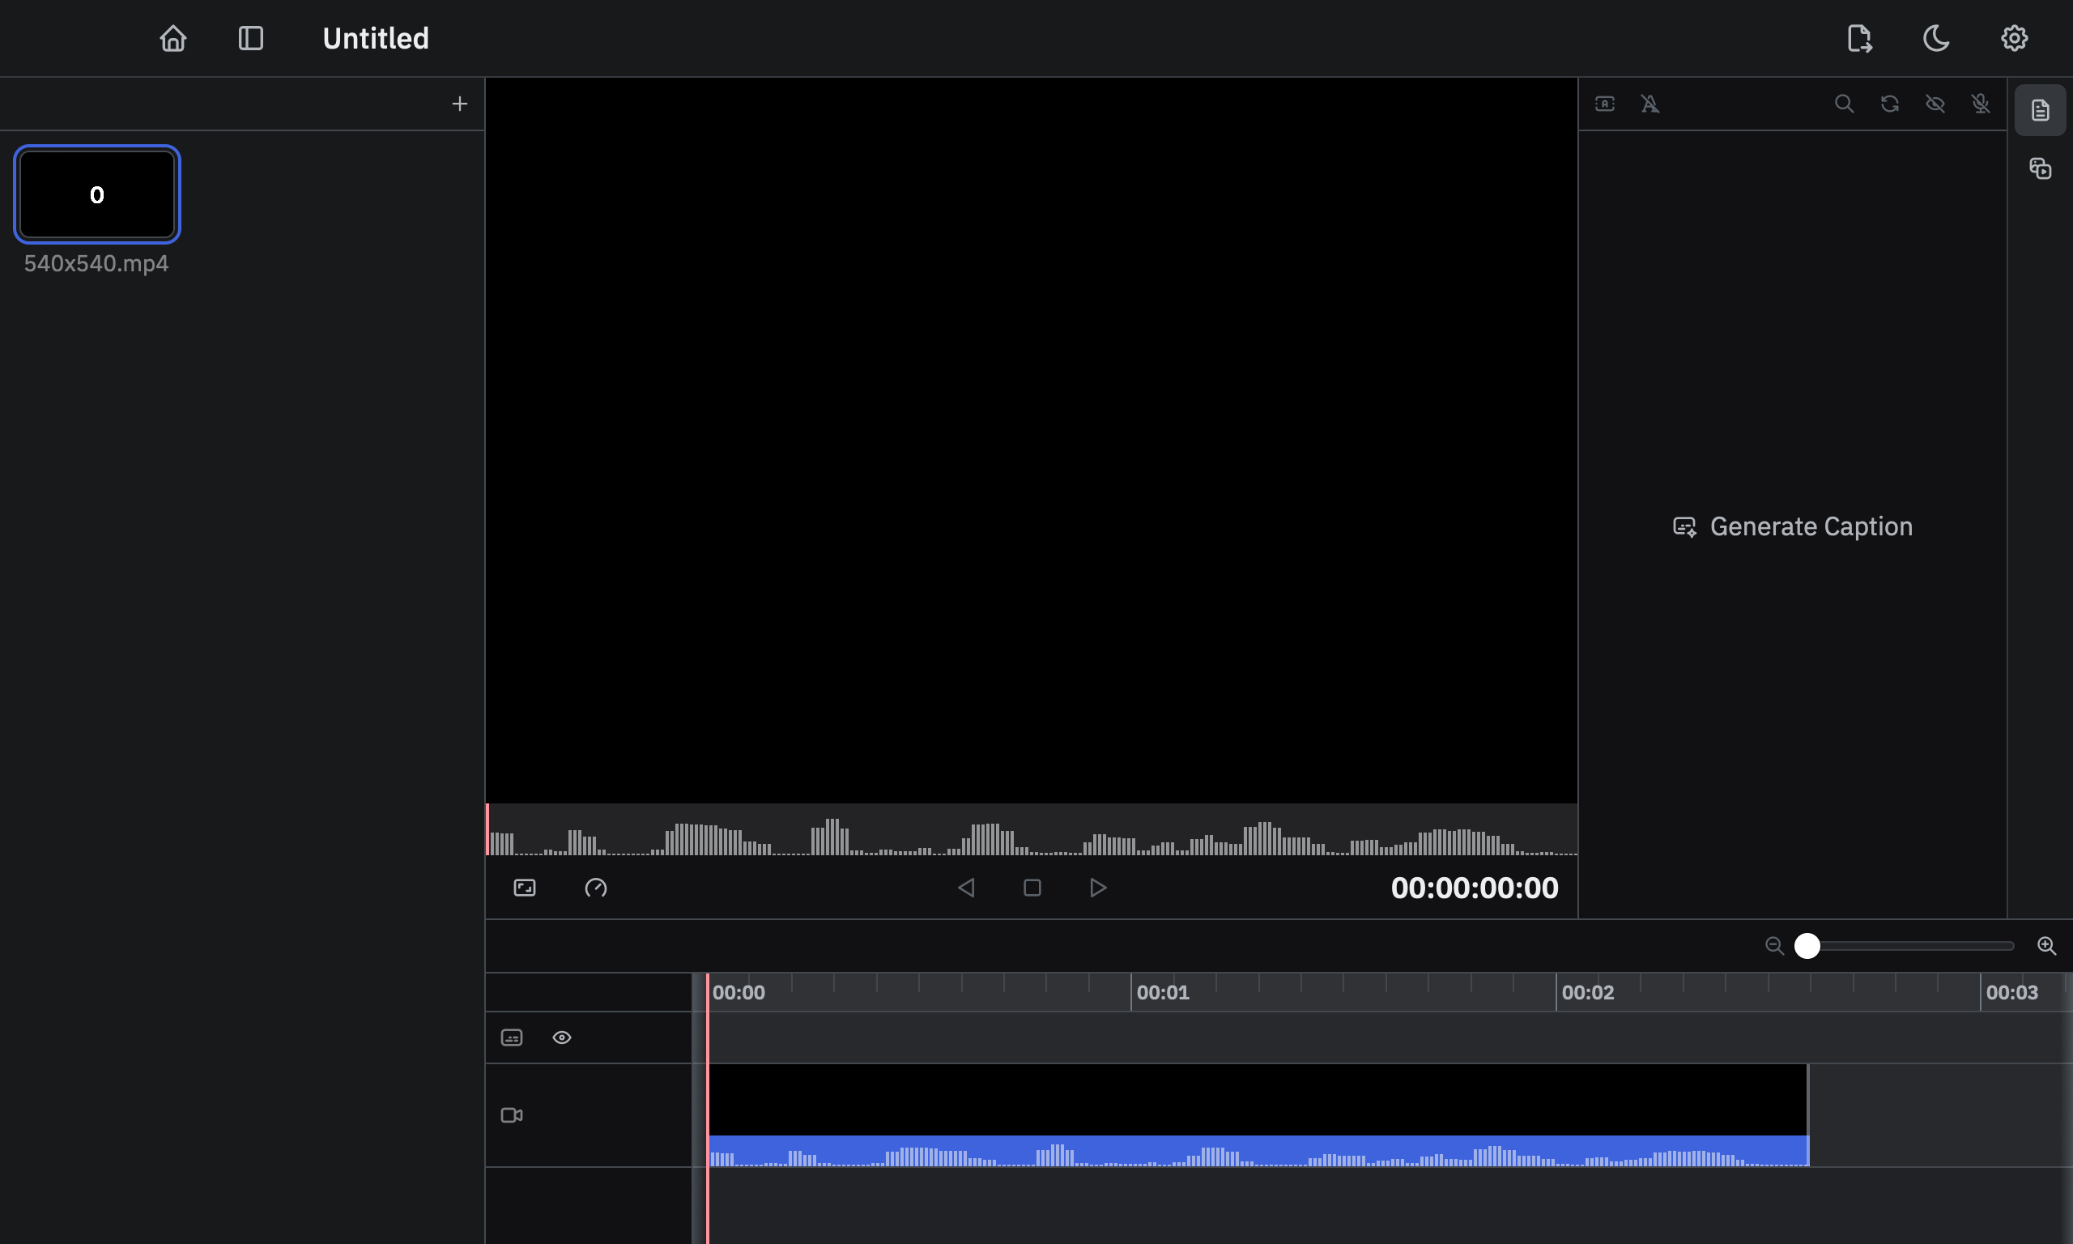
Task: Click the muted microphone icon
Action: coord(1980,104)
